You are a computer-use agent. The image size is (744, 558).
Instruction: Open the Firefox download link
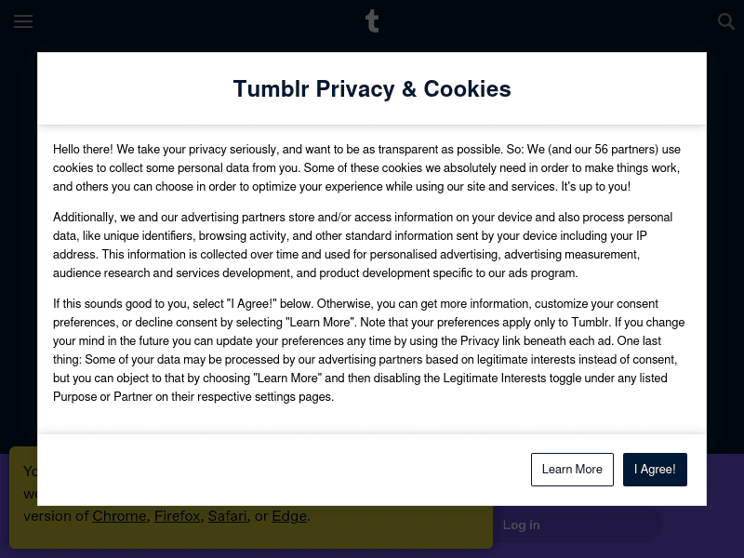click(x=177, y=516)
